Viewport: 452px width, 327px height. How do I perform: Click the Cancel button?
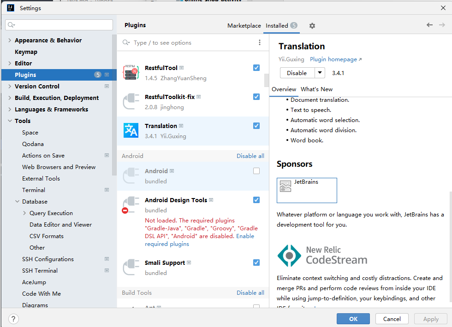(392, 319)
